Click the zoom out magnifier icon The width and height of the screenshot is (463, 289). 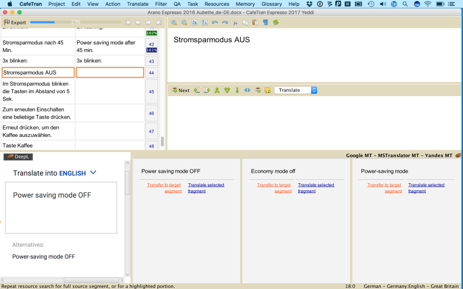184,23
